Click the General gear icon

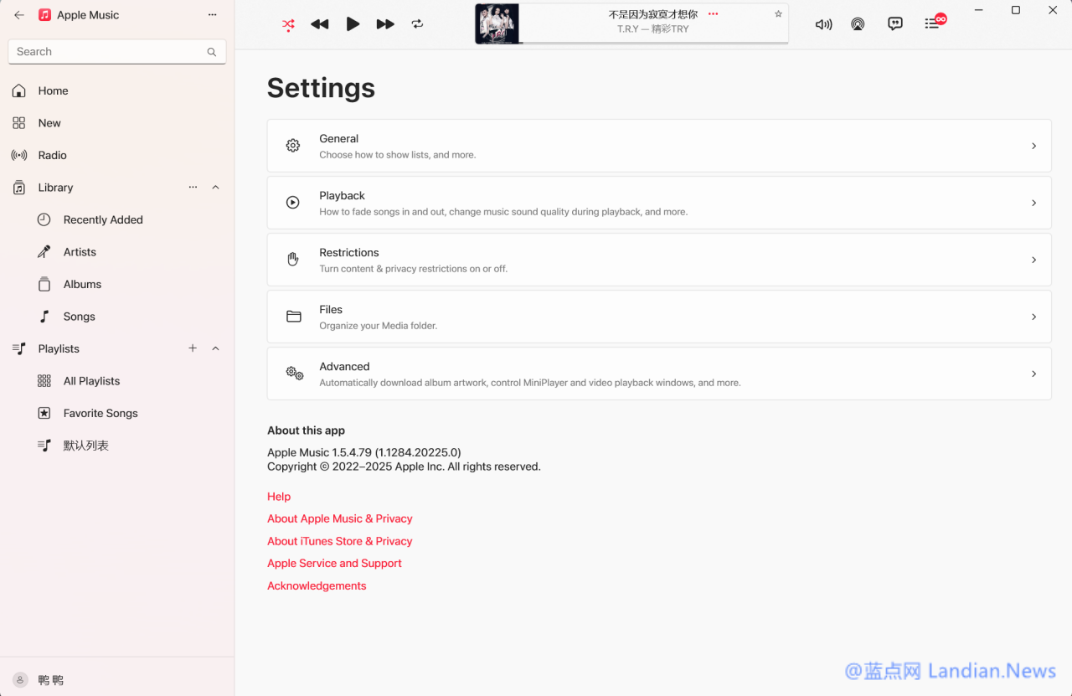293,146
